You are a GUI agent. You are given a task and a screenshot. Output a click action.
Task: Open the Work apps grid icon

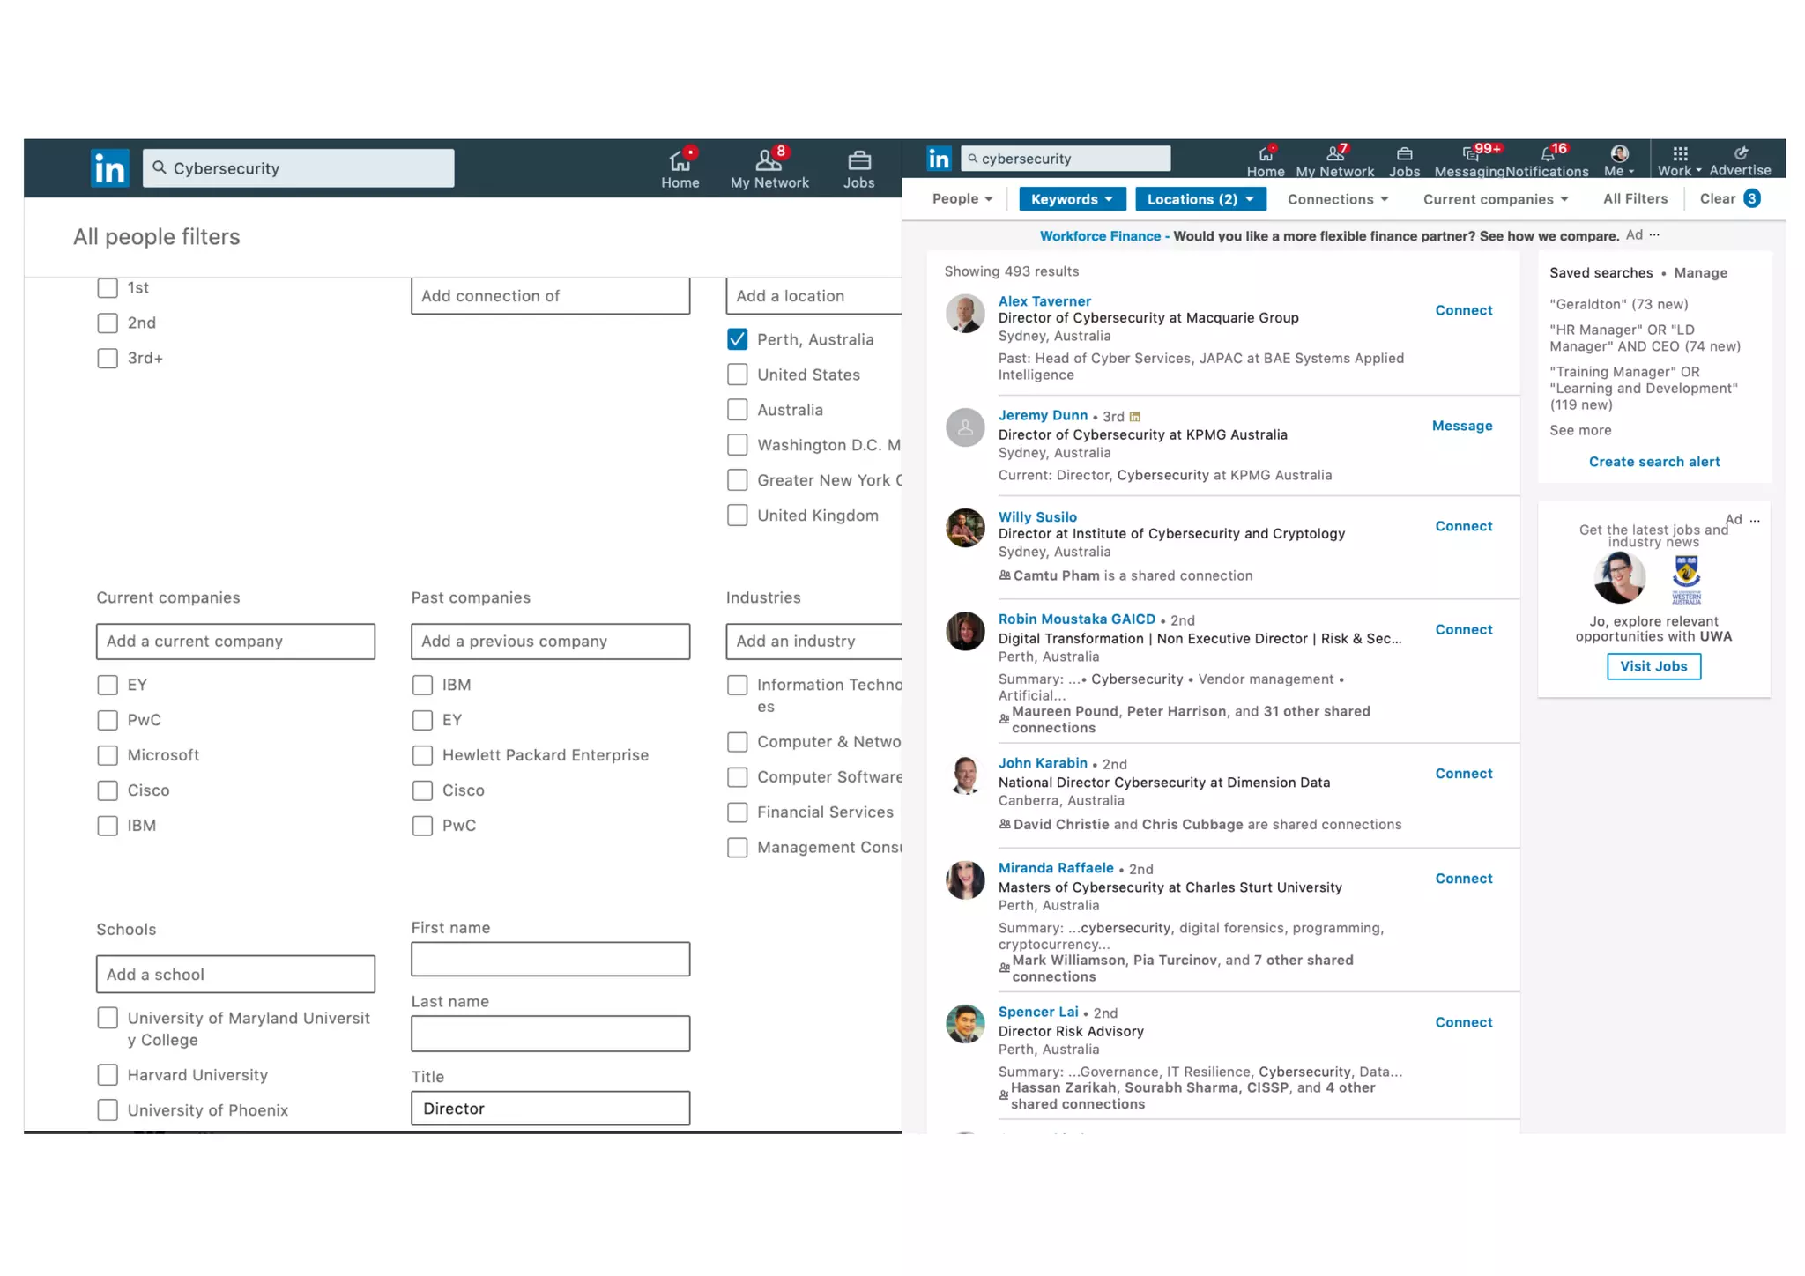(1679, 154)
